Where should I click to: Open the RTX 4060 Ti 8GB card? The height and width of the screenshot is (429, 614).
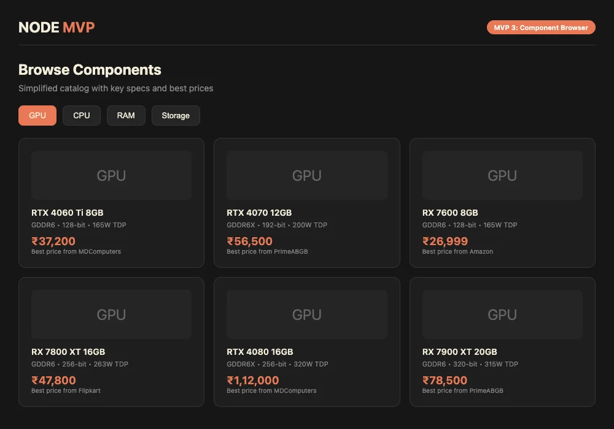[x=111, y=203]
